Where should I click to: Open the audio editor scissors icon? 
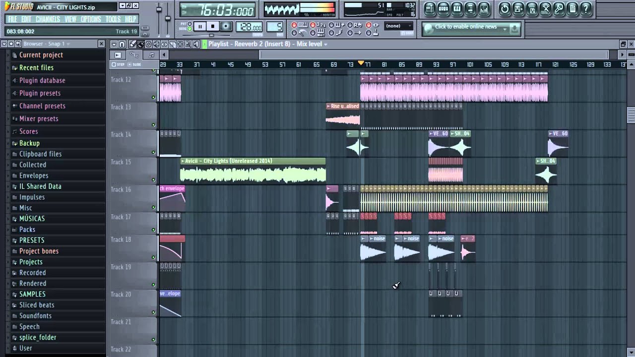pos(546,8)
